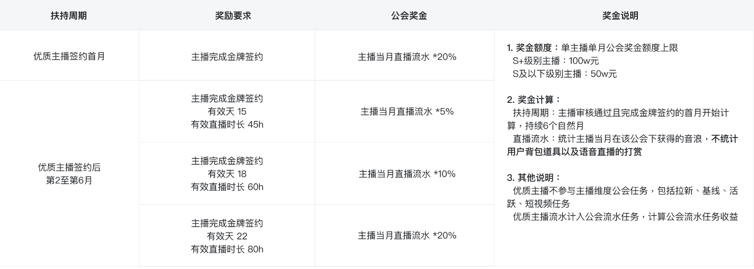Click the 3. 其他说明 heading
The height and width of the screenshot is (269, 754).
(534, 178)
